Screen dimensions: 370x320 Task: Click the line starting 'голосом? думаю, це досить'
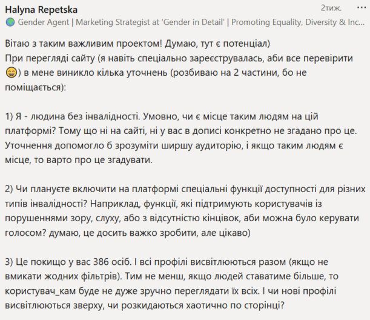(x=128, y=233)
